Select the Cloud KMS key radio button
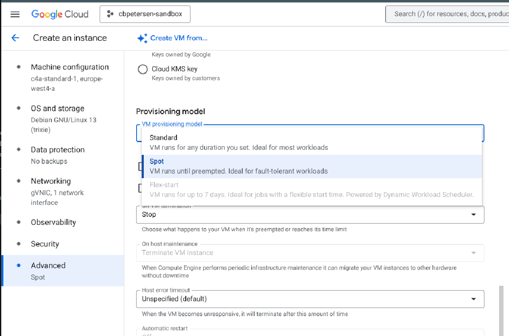 tap(143, 69)
